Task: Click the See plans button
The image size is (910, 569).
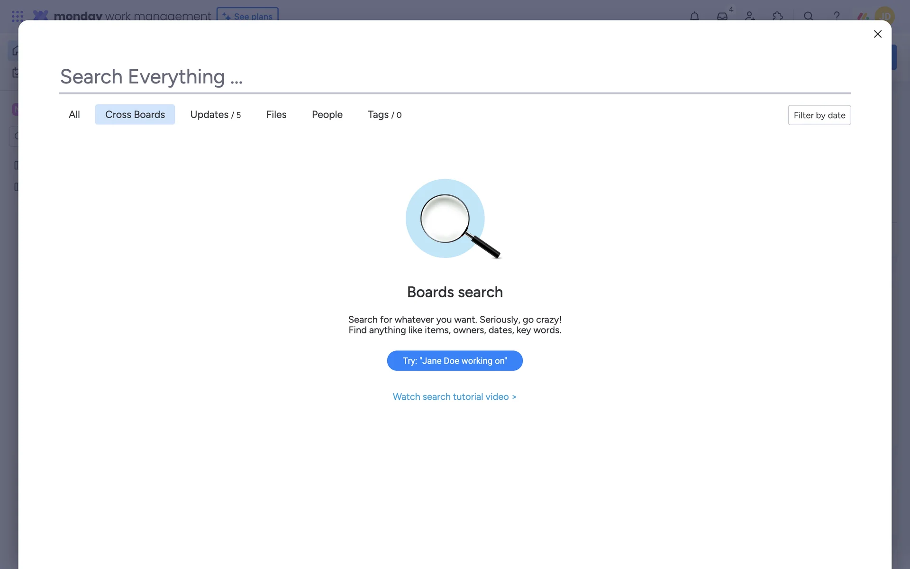Action: tap(247, 15)
